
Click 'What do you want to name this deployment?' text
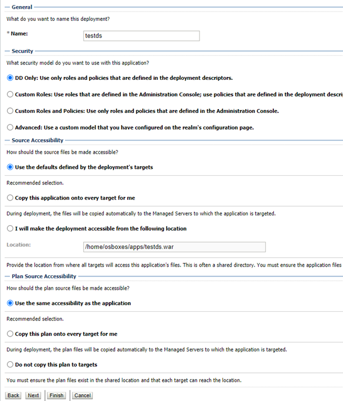pos(58,19)
